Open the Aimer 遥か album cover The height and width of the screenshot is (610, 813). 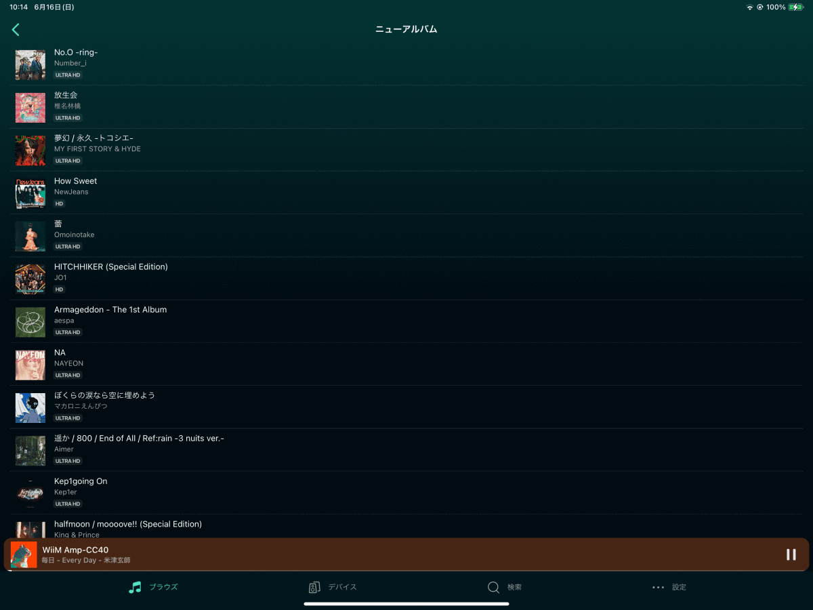(x=30, y=451)
